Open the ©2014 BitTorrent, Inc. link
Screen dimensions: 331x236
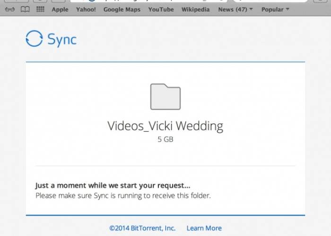(x=142, y=228)
